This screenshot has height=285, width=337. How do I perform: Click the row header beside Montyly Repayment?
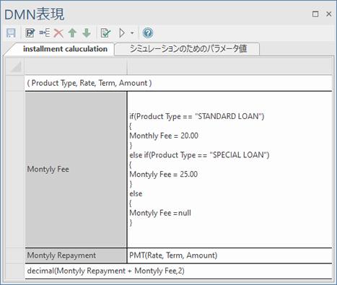(15, 255)
